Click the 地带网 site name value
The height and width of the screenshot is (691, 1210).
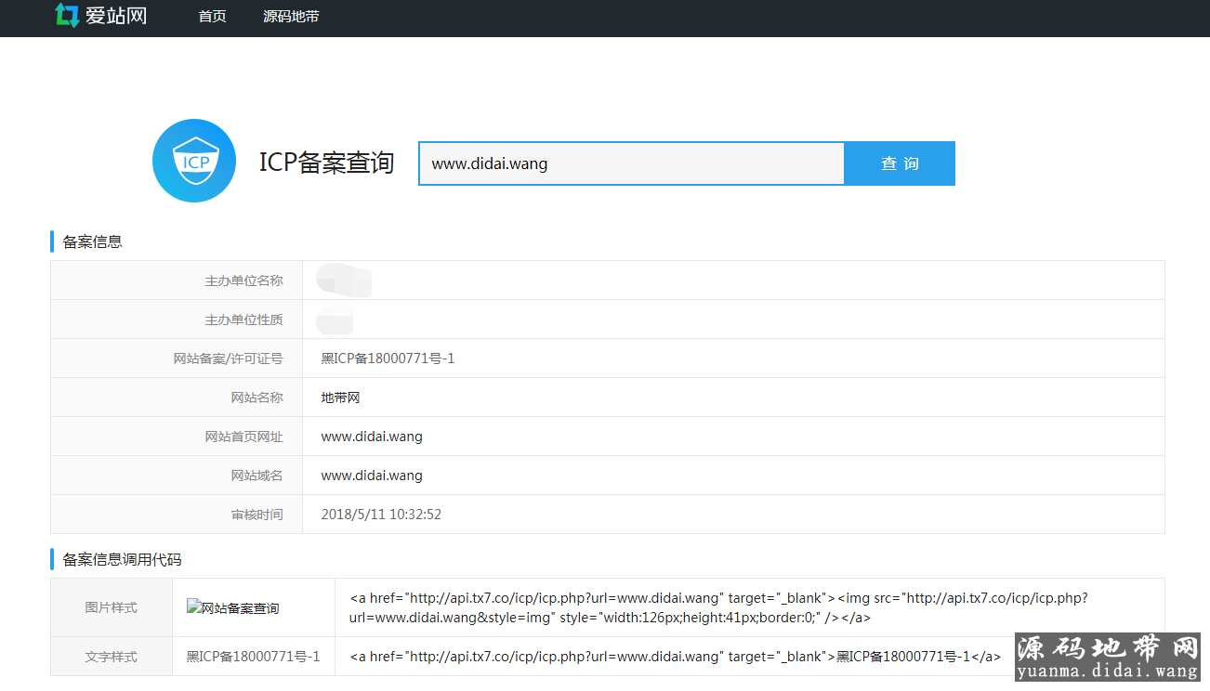pos(340,398)
